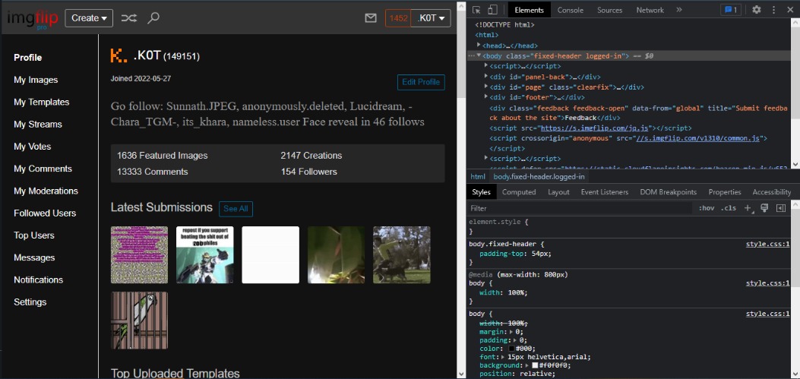The image size is (800, 379).
Task: Open the Layout tab
Action: tap(558, 192)
